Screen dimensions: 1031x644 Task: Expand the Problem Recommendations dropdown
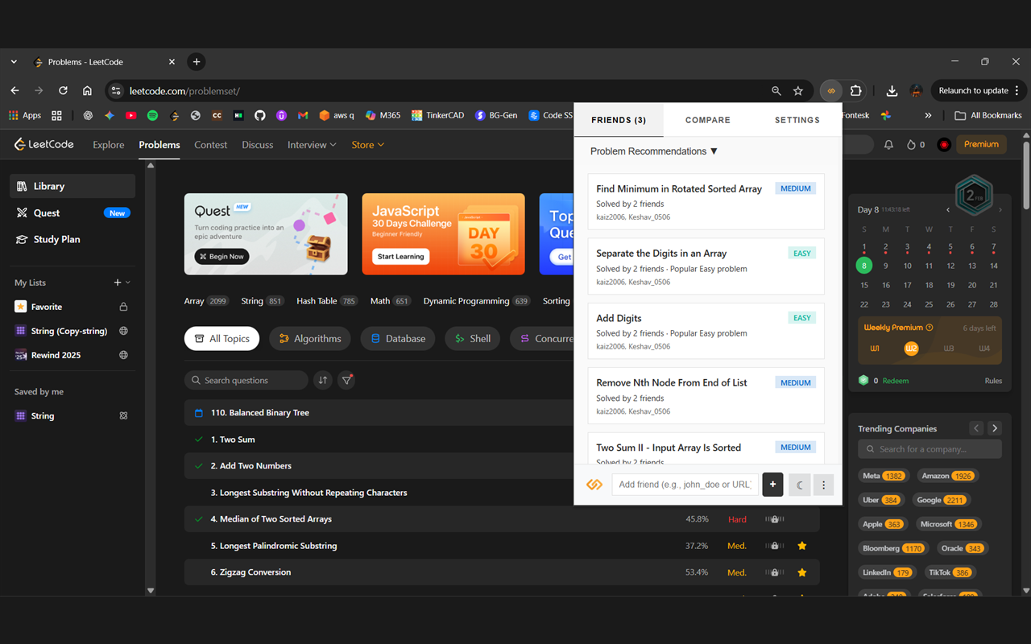tap(653, 151)
